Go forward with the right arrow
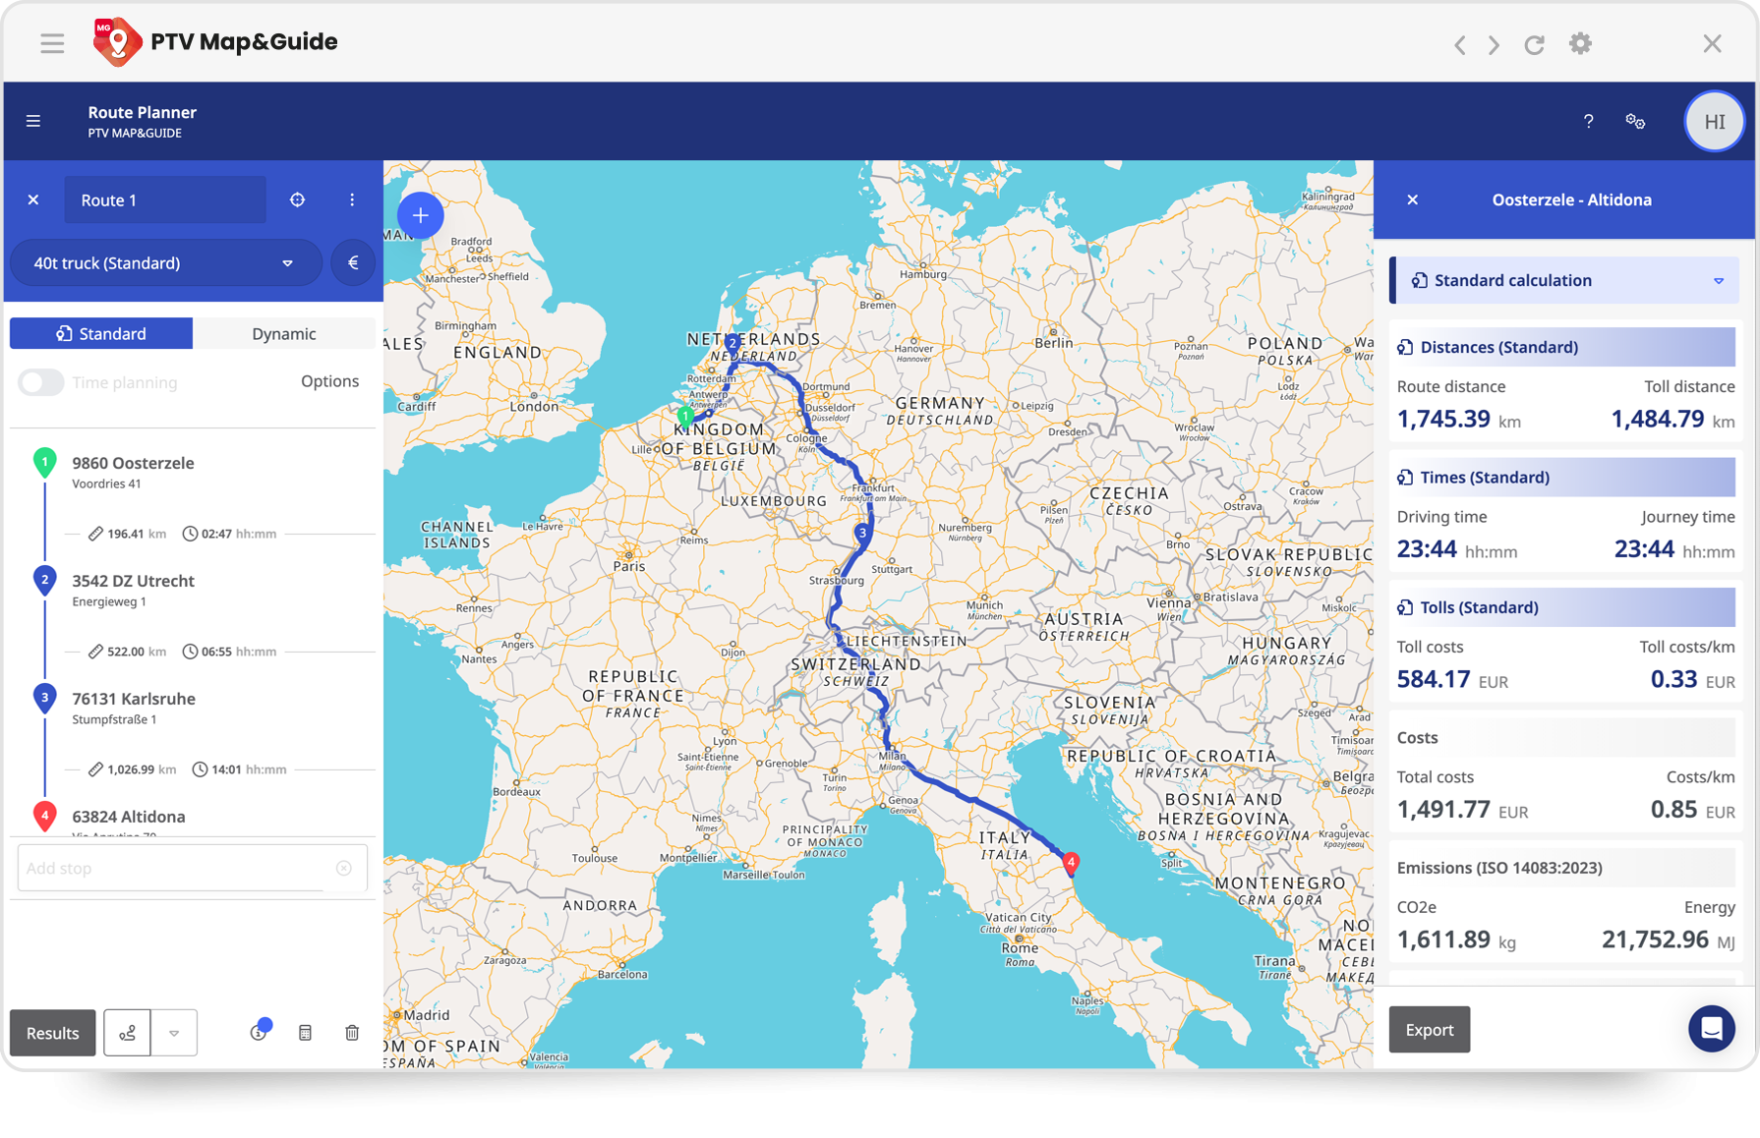Image resolution: width=1760 pixels, height=1138 pixels. point(1494,44)
